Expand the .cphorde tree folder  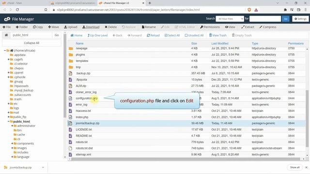9,77
